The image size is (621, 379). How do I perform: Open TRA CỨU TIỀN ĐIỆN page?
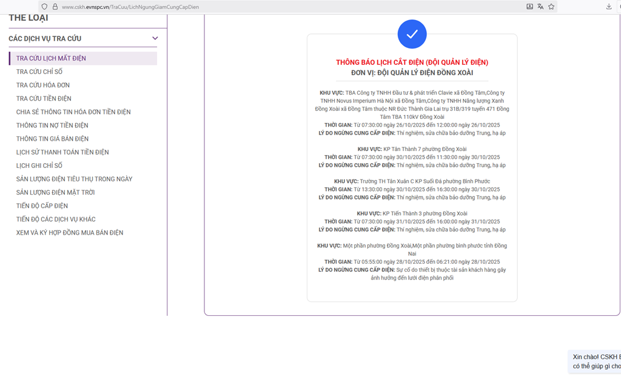coord(44,99)
